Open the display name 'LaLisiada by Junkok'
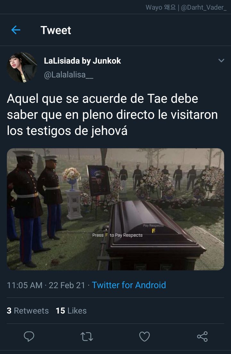The width and height of the screenshot is (231, 354). (82, 61)
